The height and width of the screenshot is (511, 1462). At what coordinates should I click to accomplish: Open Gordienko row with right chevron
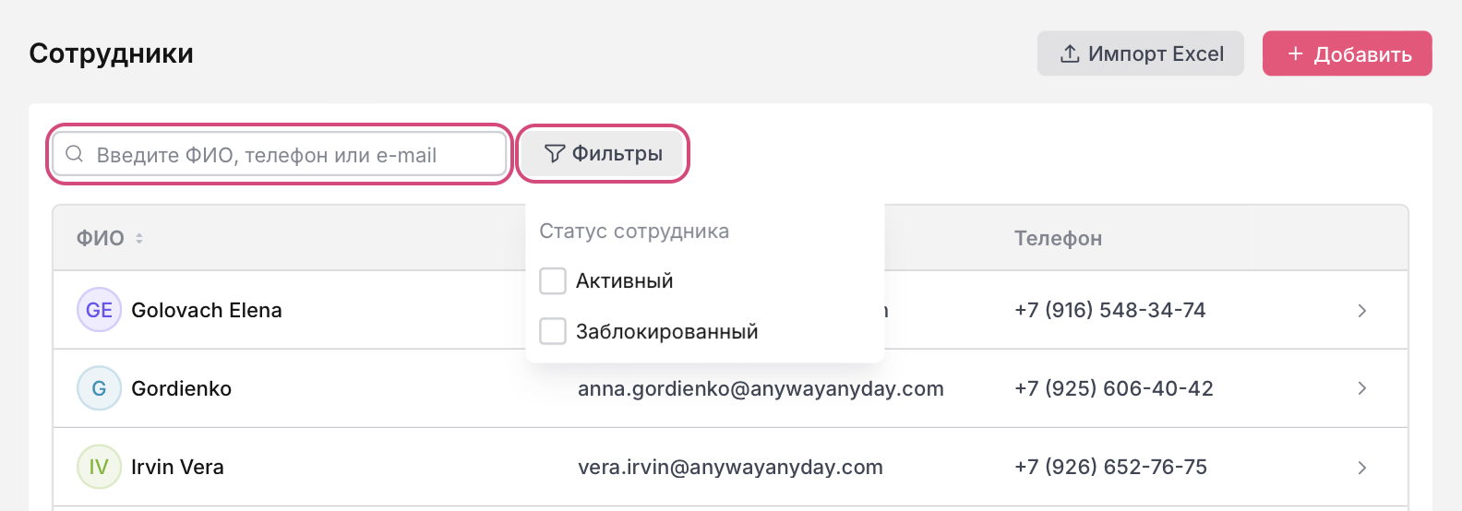click(x=1361, y=388)
